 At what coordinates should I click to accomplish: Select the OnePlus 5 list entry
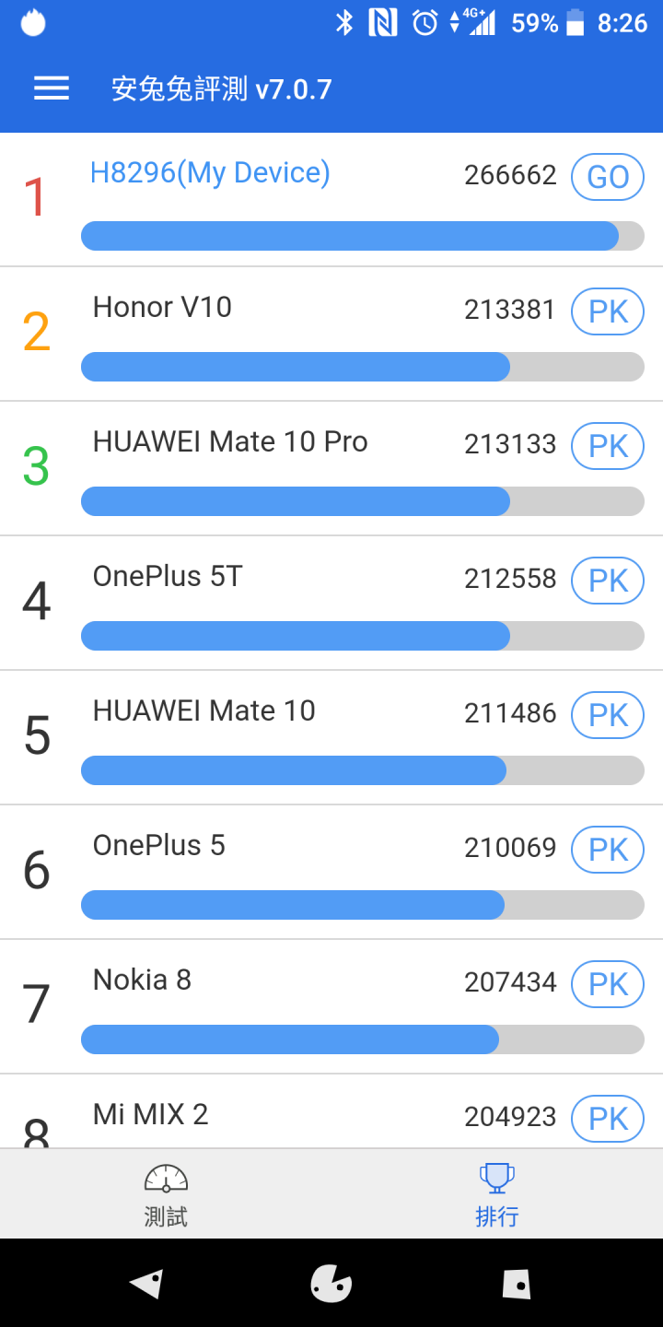(331, 872)
